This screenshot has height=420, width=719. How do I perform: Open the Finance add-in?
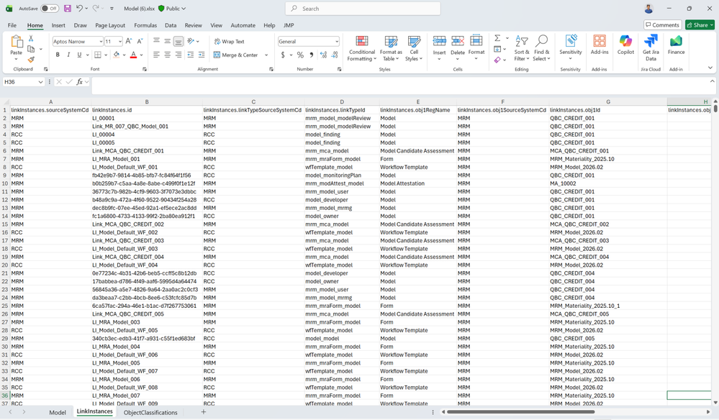click(676, 45)
